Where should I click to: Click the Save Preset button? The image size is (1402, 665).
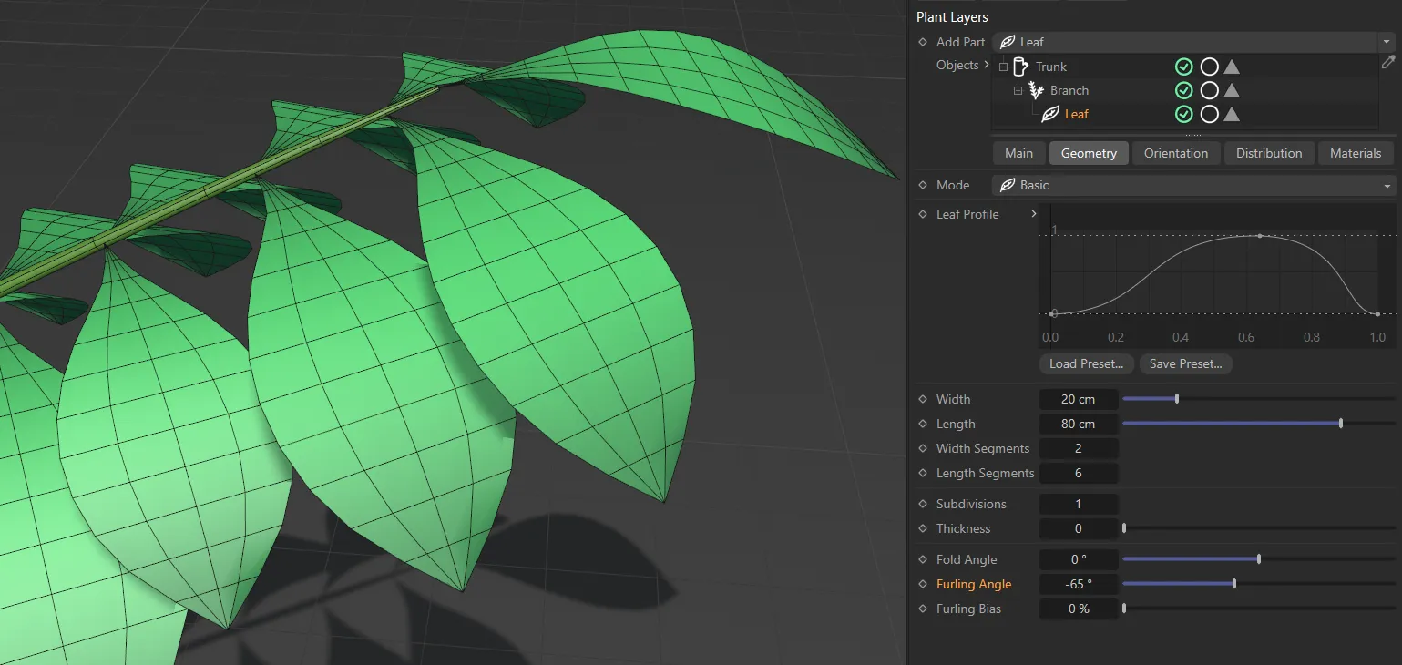(1185, 363)
